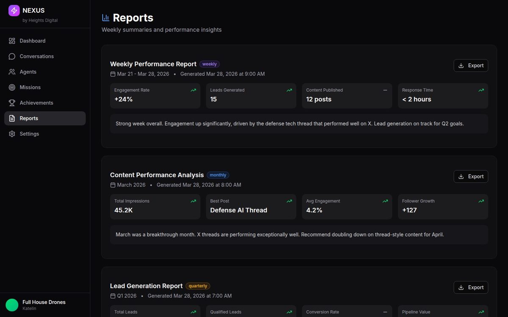
Task: Open the Achievements page
Action: (45, 103)
